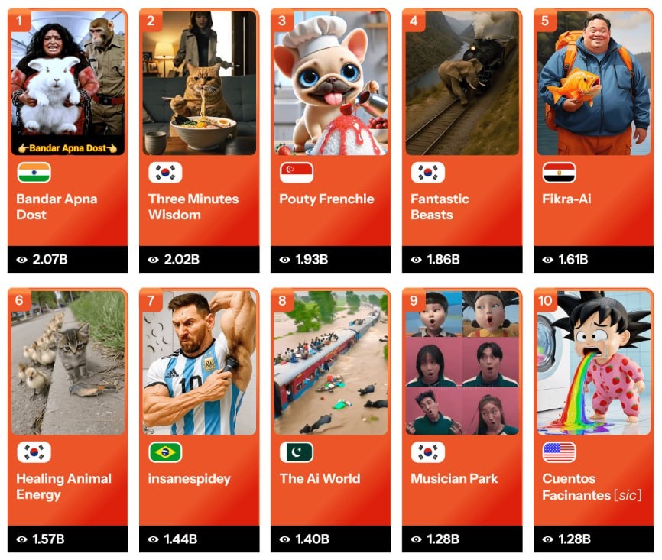Click the Egypt flag icon above Fikra-Ai
Image resolution: width=662 pixels, height=560 pixels.
pos(560,173)
